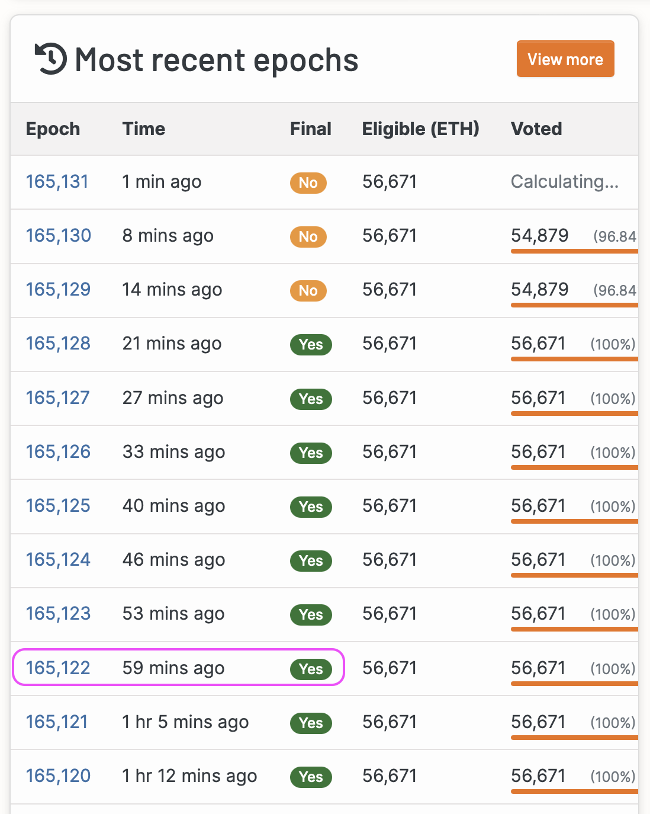This screenshot has width=650, height=814.
Task: Click the Eligible (ETH) column header
Action: click(420, 129)
